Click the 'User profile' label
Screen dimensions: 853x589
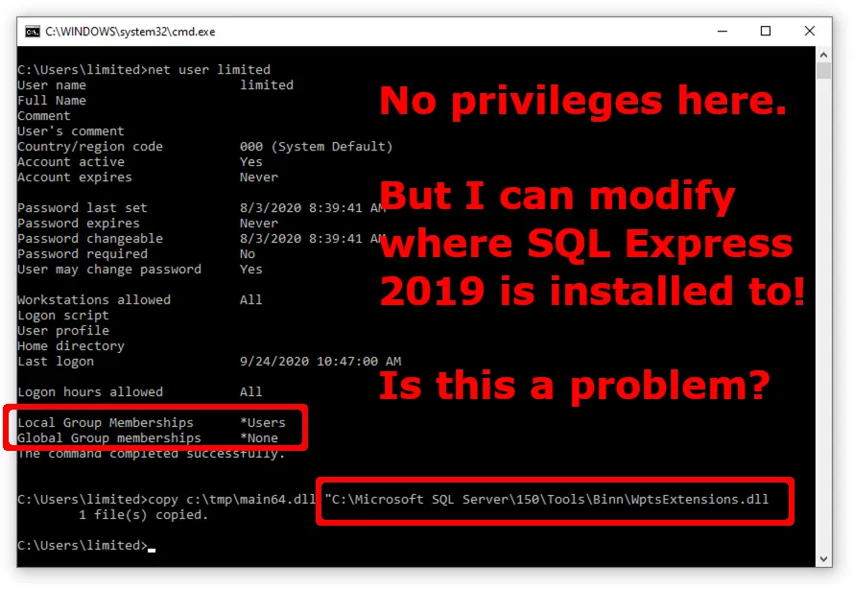coord(63,331)
